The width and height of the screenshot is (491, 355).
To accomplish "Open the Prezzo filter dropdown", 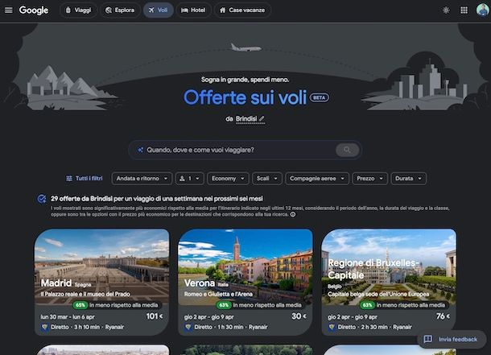I will click(x=369, y=179).
